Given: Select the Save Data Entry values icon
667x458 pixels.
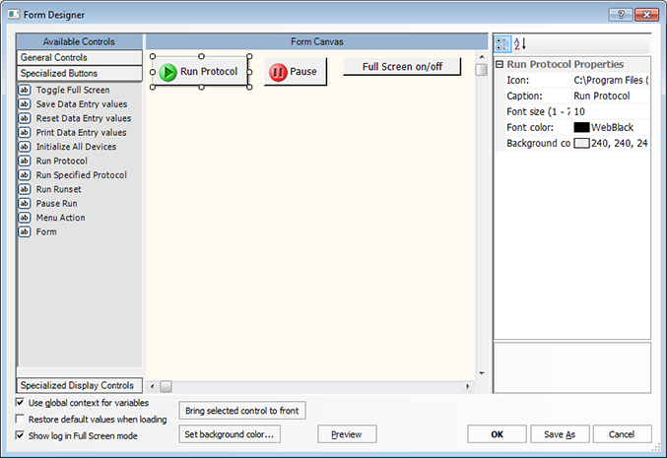Looking at the screenshot, I should [25, 103].
